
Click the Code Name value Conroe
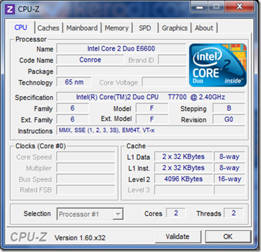pyautogui.click(x=91, y=60)
